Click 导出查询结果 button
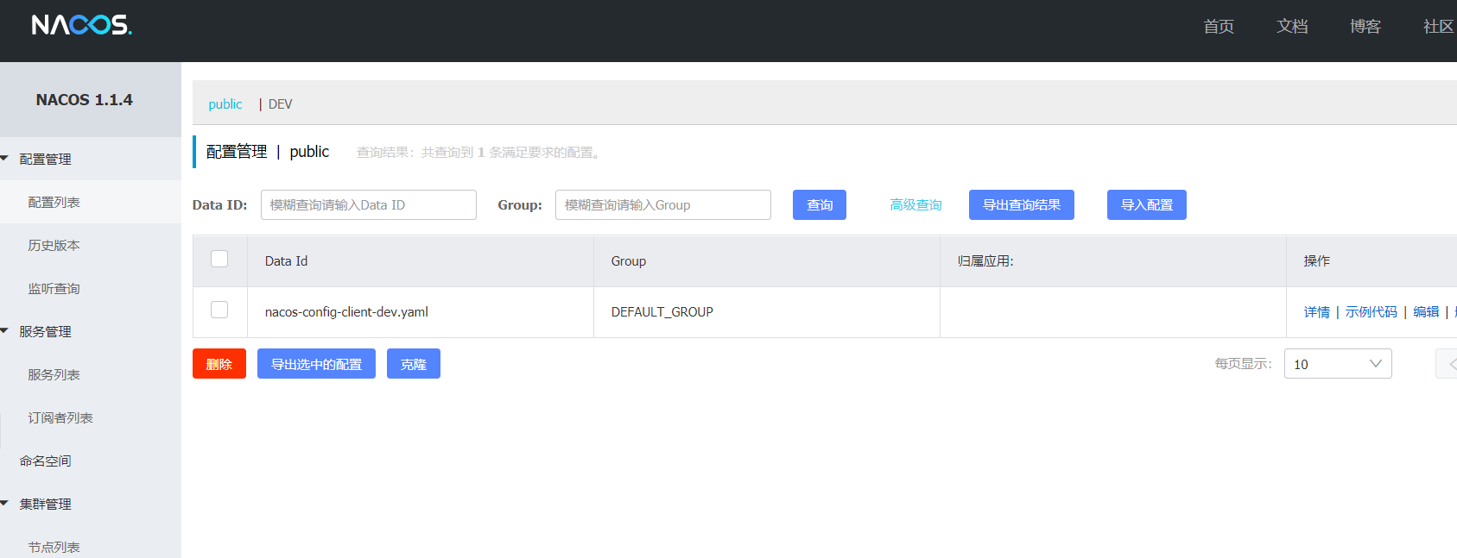 tap(1022, 205)
